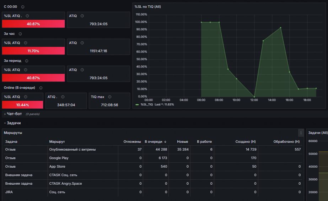Sort table by Обработано (Н) column
328x201 pixels.
pos(286,142)
